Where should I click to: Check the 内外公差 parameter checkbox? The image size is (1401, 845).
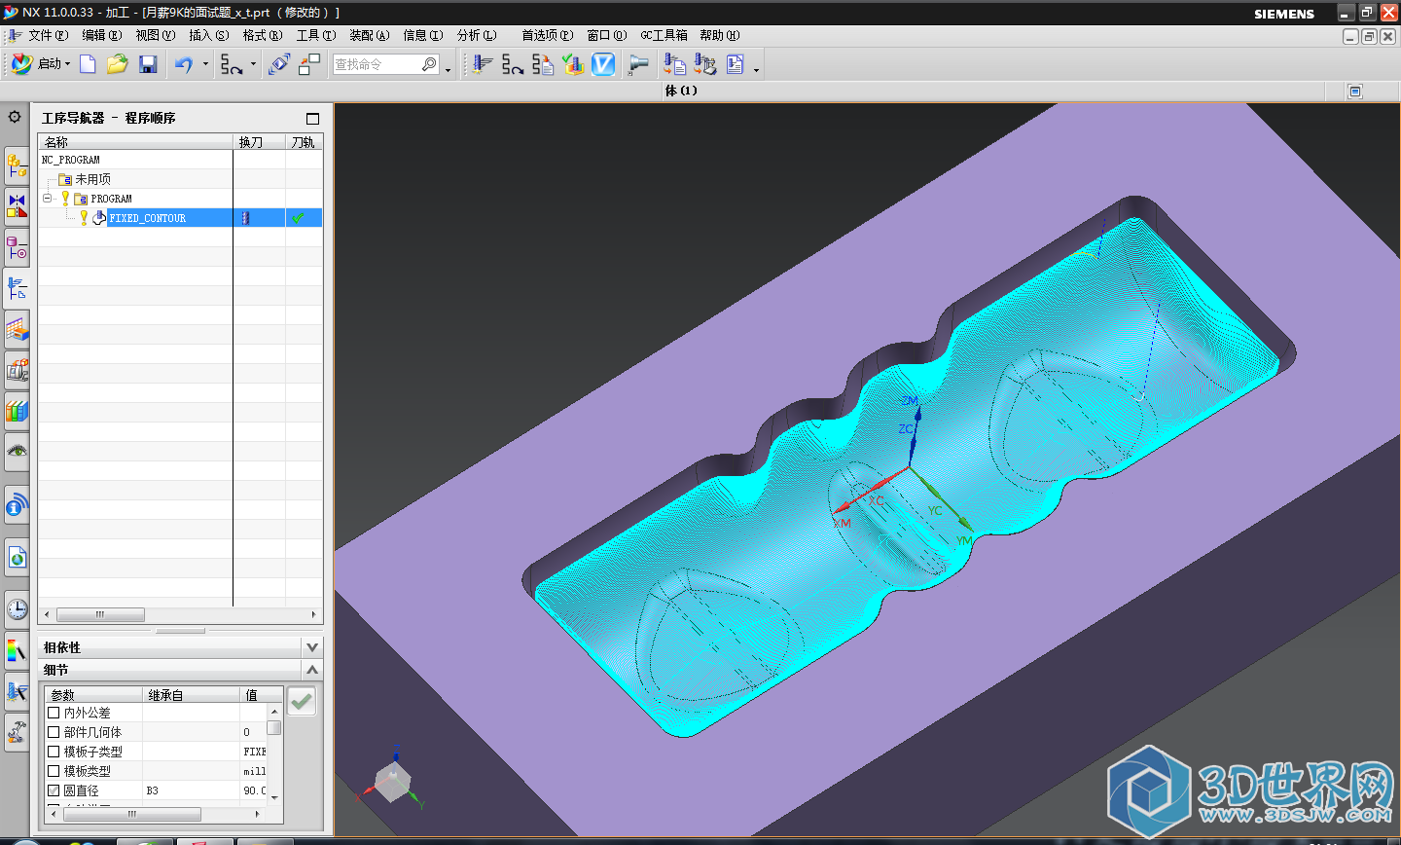[54, 713]
